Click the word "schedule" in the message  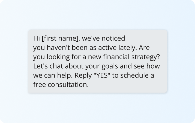[x=133, y=75]
